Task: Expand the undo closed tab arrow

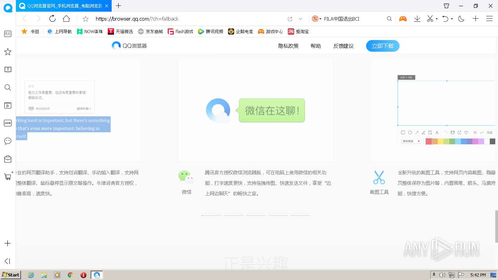Action: pos(452,19)
